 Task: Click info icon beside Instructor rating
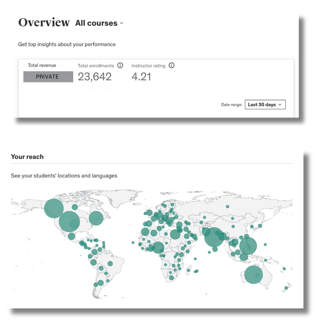172,65
